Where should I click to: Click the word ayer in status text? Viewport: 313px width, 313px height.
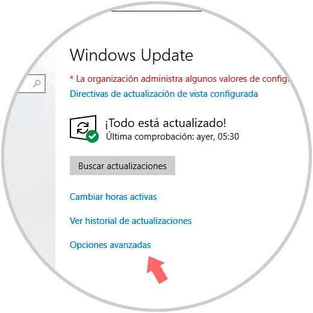[x=206, y=137]
